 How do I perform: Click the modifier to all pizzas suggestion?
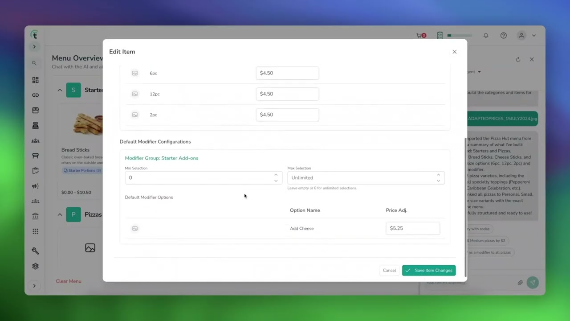tap(490, 252)
